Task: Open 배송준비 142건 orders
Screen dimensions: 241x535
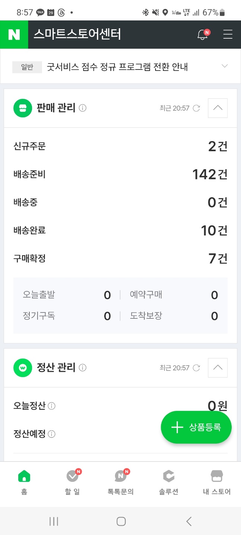Action: pos(120,174)
